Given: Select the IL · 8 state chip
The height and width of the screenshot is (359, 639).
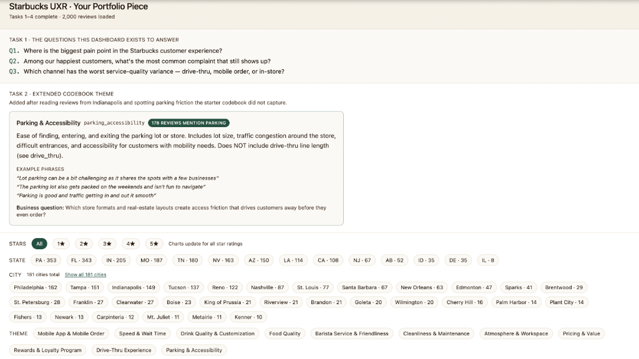Looking at the screenshot, I should 488,261.
